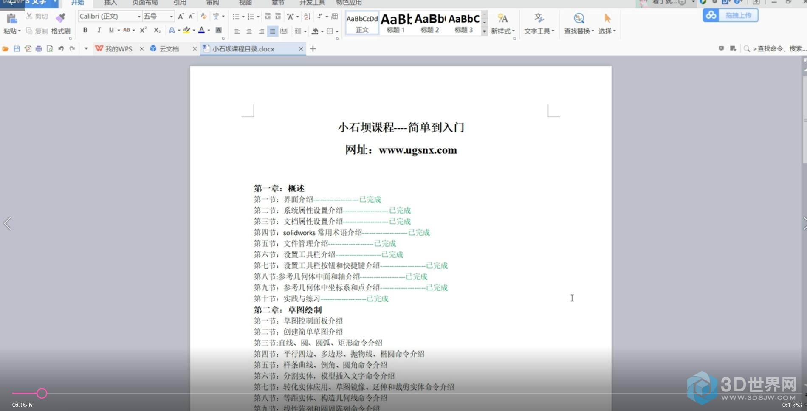Toggle bold formatting
The height and width of the screenshot is (411, 807).
click(x=85, y=30)
